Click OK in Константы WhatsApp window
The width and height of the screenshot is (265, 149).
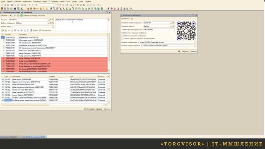tap(179, 51)
